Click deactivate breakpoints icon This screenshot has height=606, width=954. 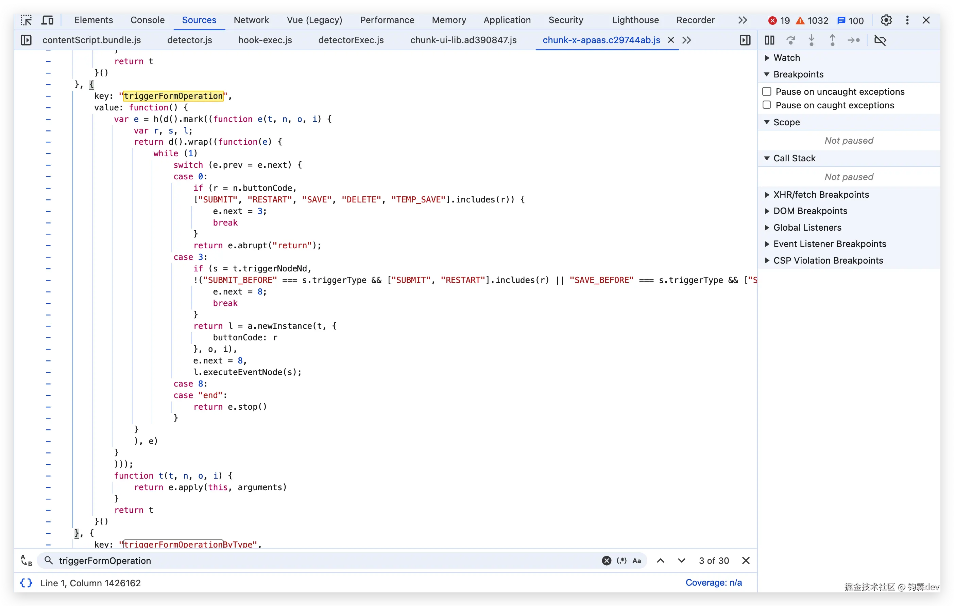click(880, 40)
